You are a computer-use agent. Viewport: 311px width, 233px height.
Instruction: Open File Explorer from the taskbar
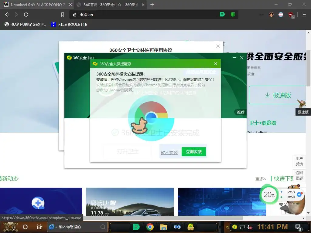[164, 227]
